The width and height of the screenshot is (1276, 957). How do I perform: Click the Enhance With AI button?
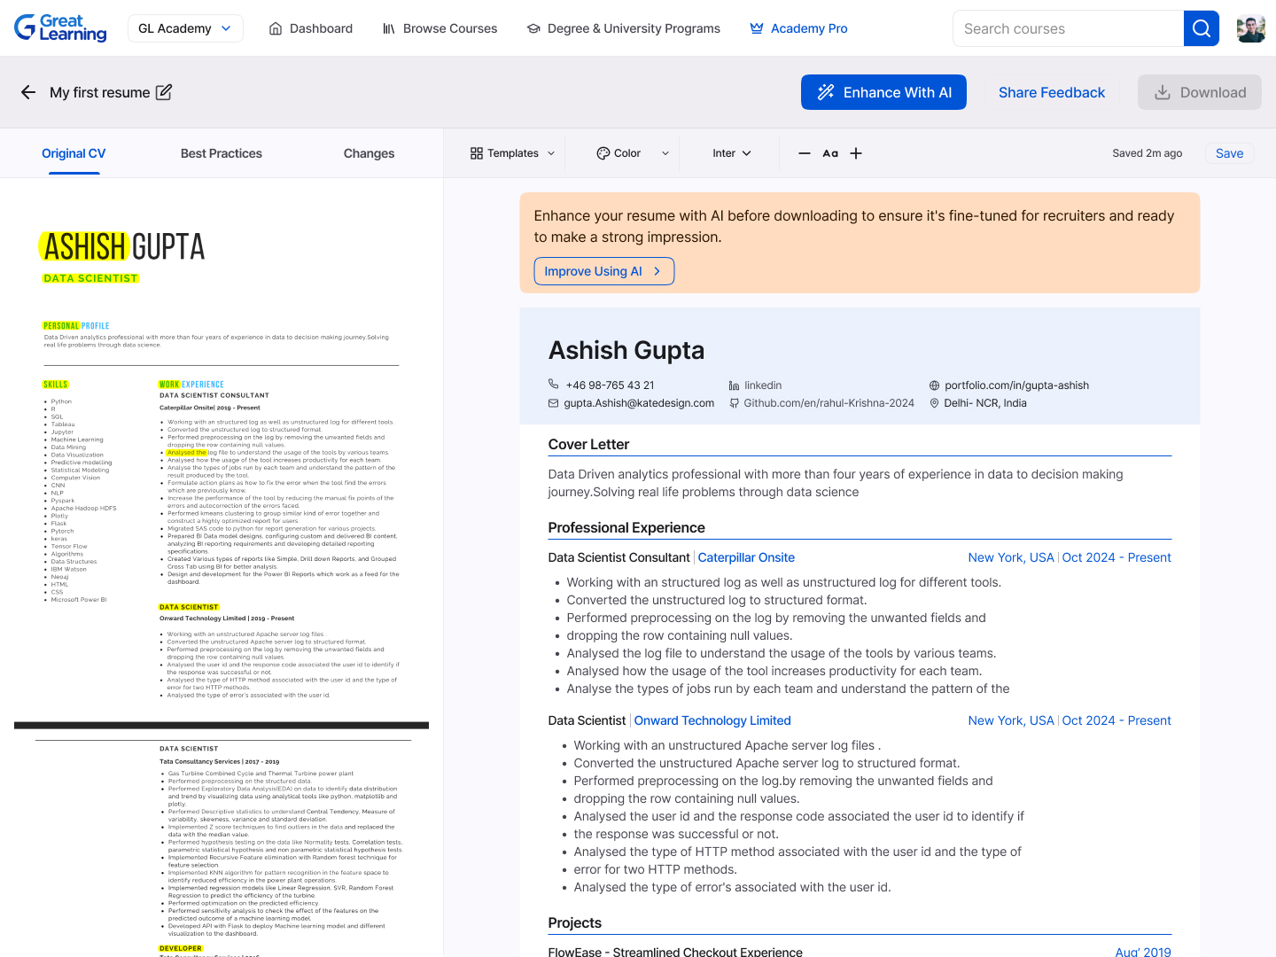pos(883,92)
